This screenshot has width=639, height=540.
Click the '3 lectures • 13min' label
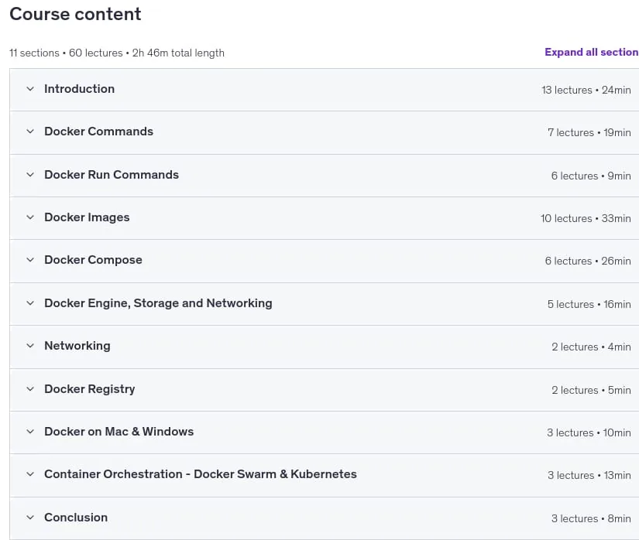(x=589, y=475)
